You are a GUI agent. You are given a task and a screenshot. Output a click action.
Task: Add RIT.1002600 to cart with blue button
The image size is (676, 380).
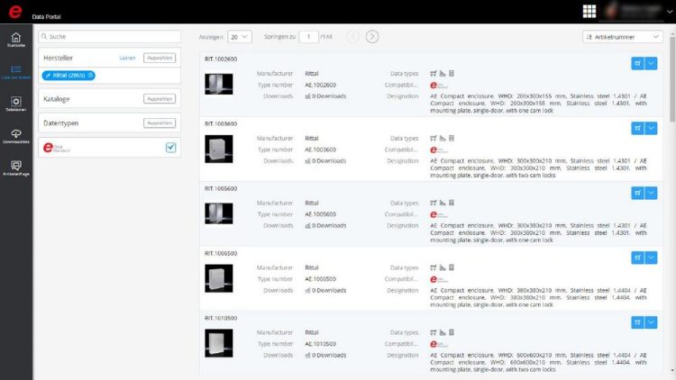coord(637,63)
